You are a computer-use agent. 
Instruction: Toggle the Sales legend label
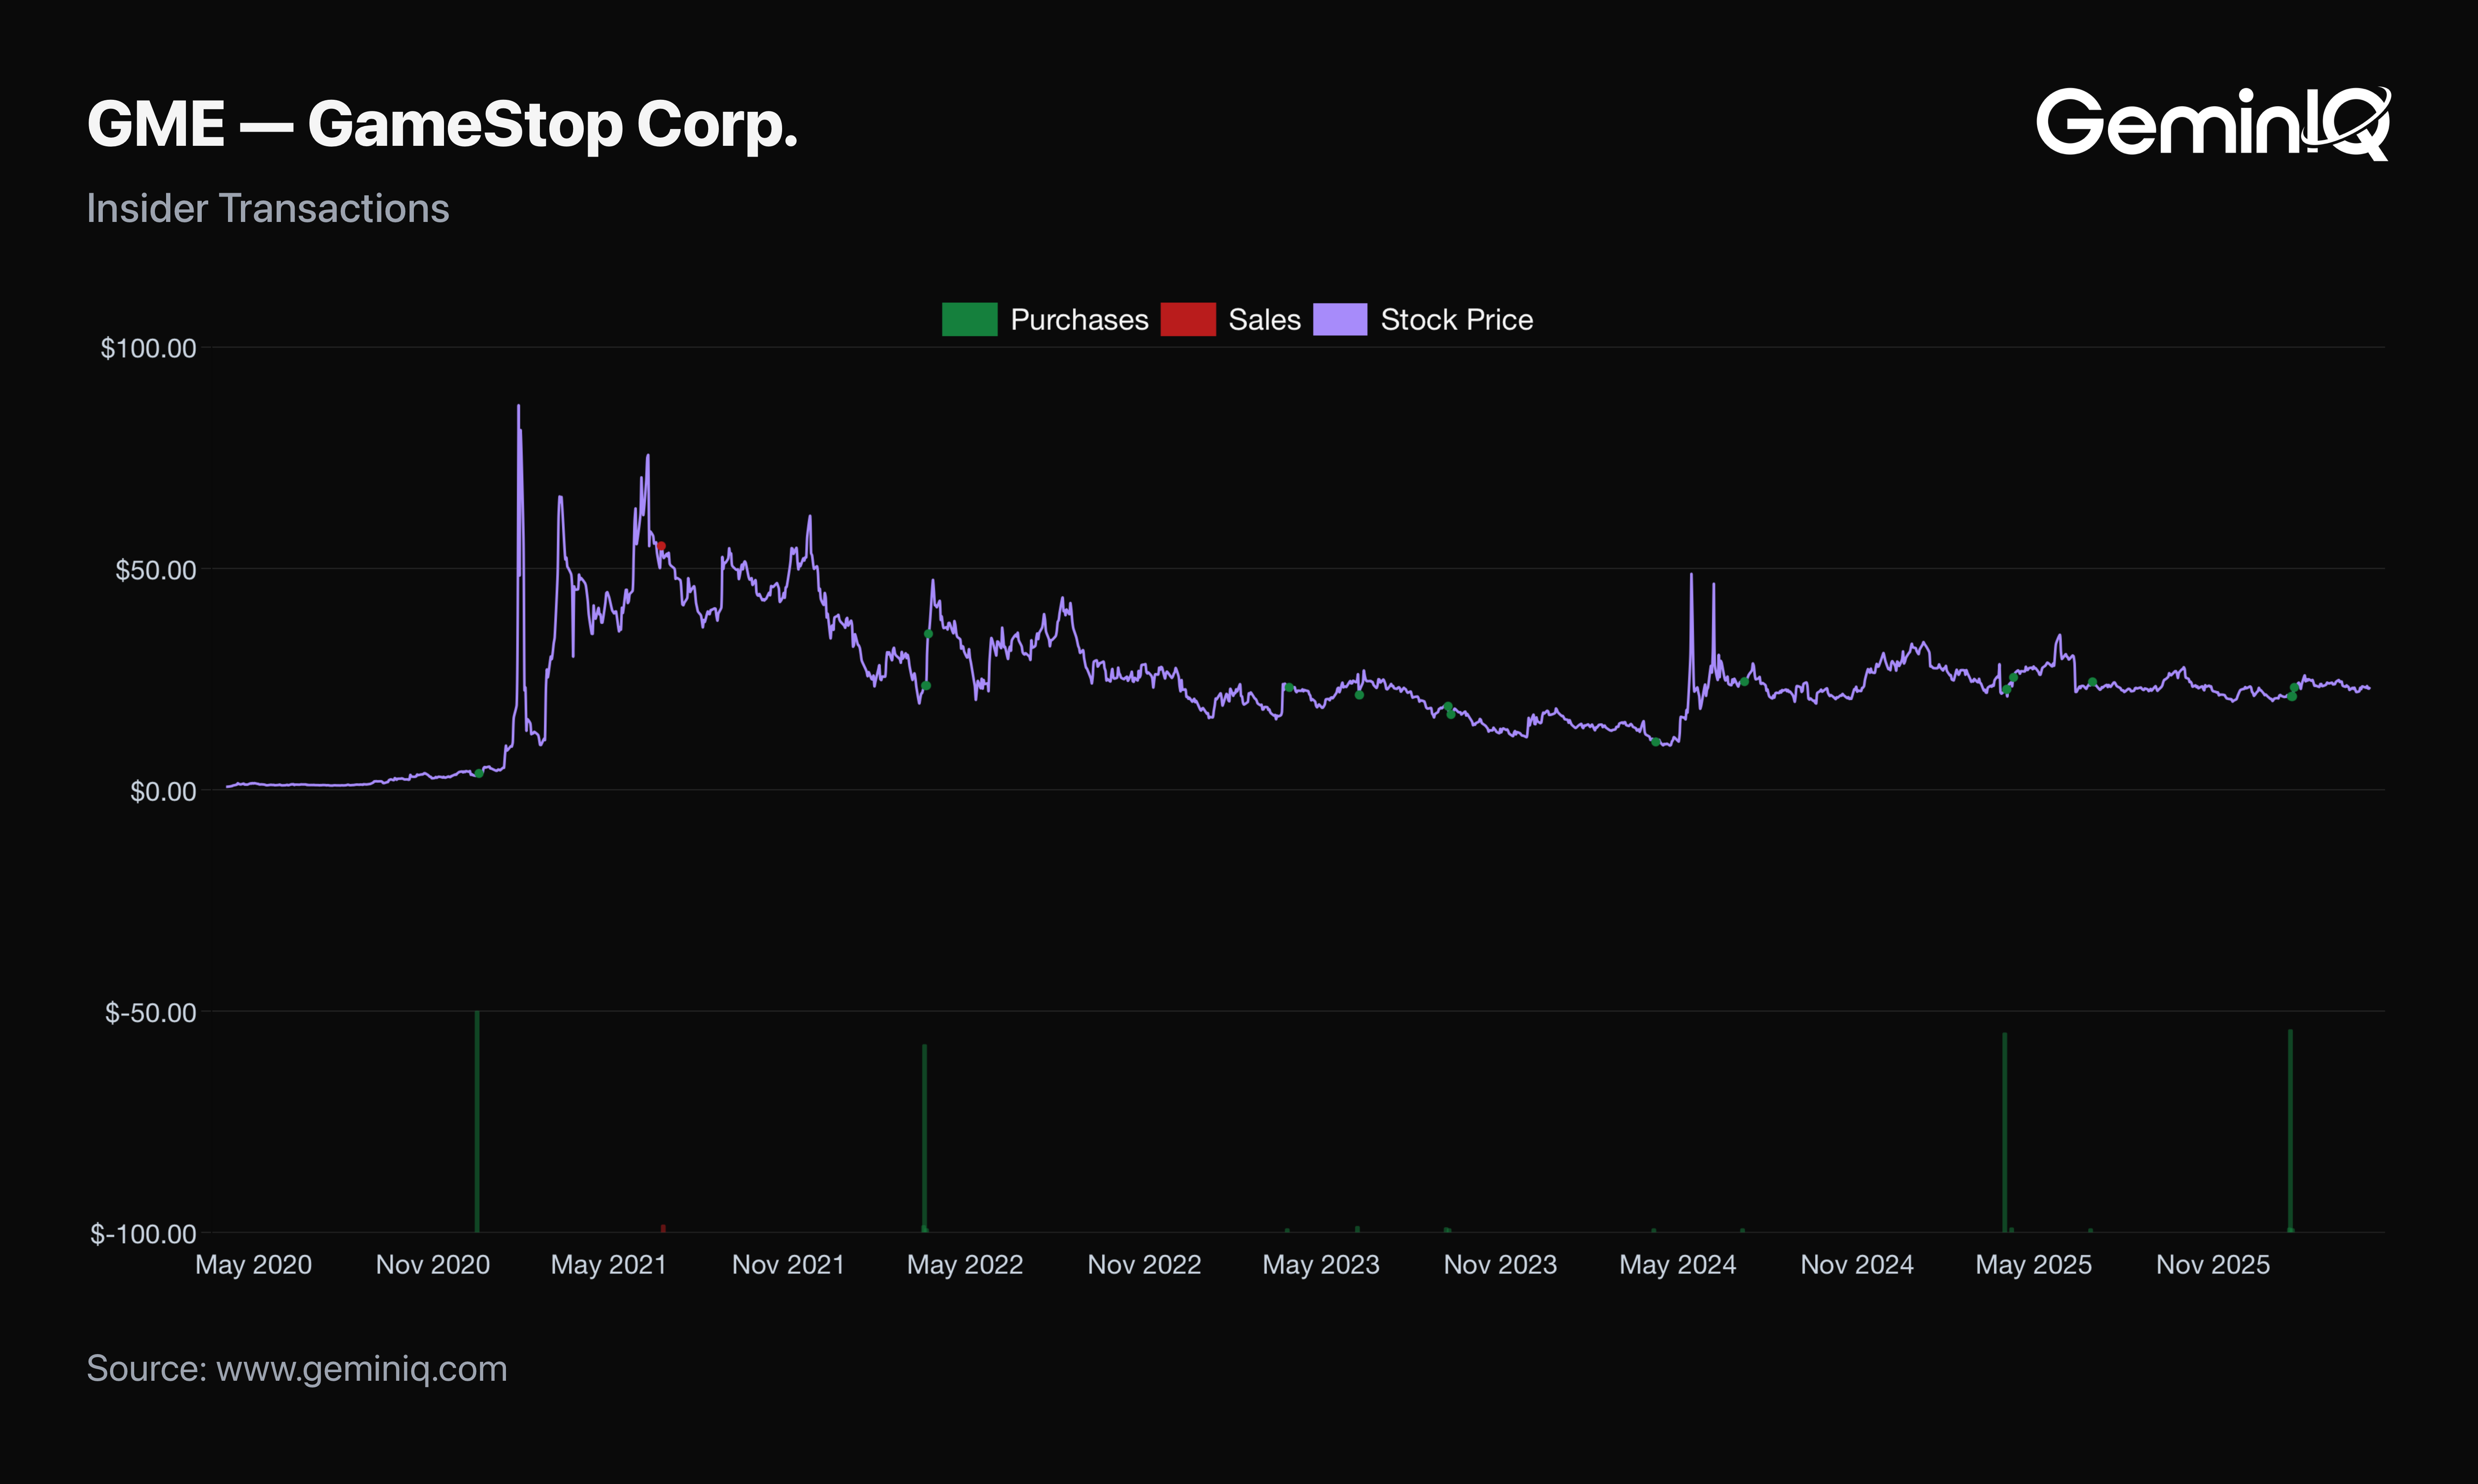tap(1264, 320)
